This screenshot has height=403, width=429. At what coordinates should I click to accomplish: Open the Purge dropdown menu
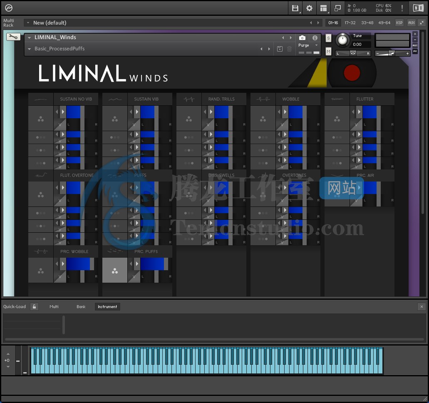pyautogui.click(x=316, y=45)
